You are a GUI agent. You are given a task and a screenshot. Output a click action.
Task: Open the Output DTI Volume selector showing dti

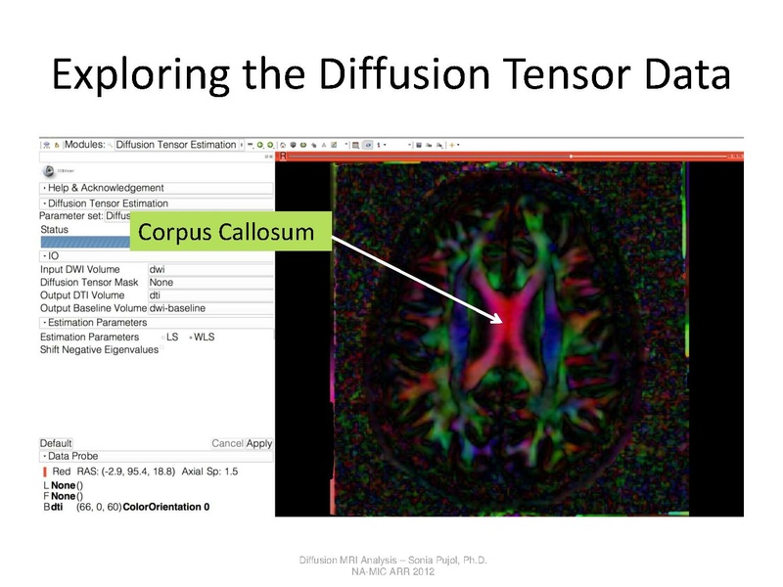tap(210, 295)
